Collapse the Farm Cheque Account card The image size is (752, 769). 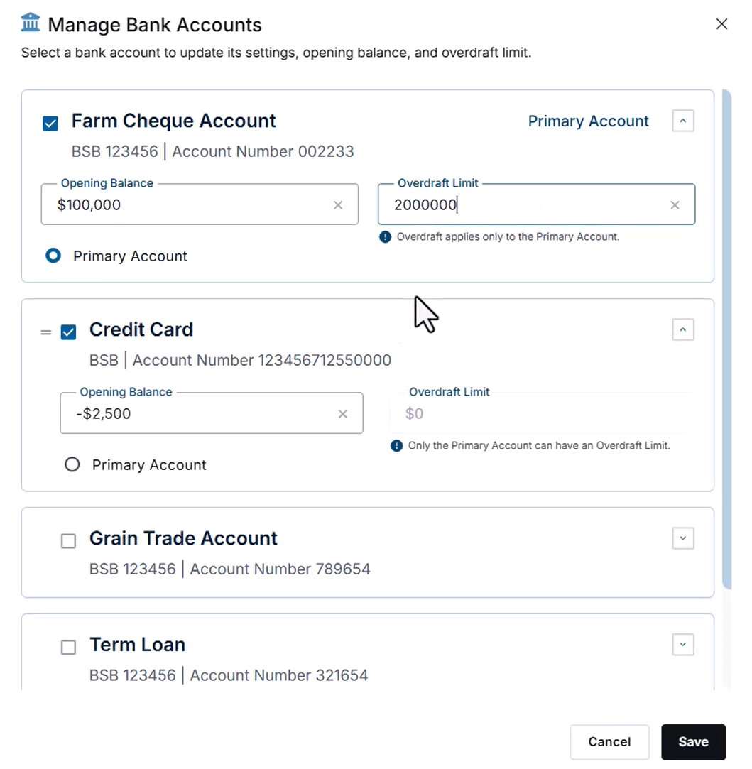click(x=683, y=121)
